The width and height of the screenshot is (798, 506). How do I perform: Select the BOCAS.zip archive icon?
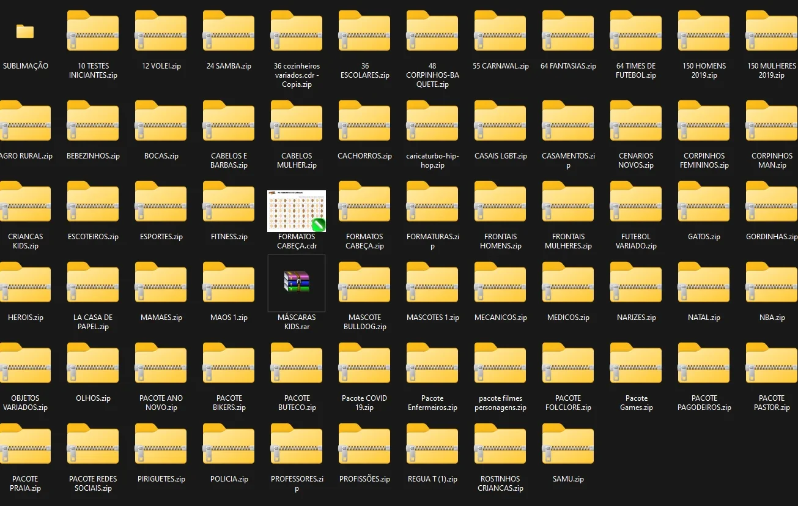pyautogui.click(x=161, y=121)
